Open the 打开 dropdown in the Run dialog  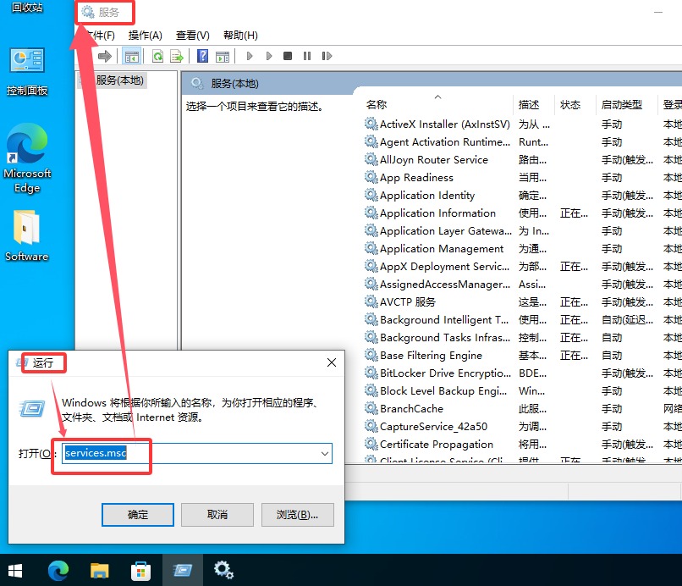tap(324, 454)
